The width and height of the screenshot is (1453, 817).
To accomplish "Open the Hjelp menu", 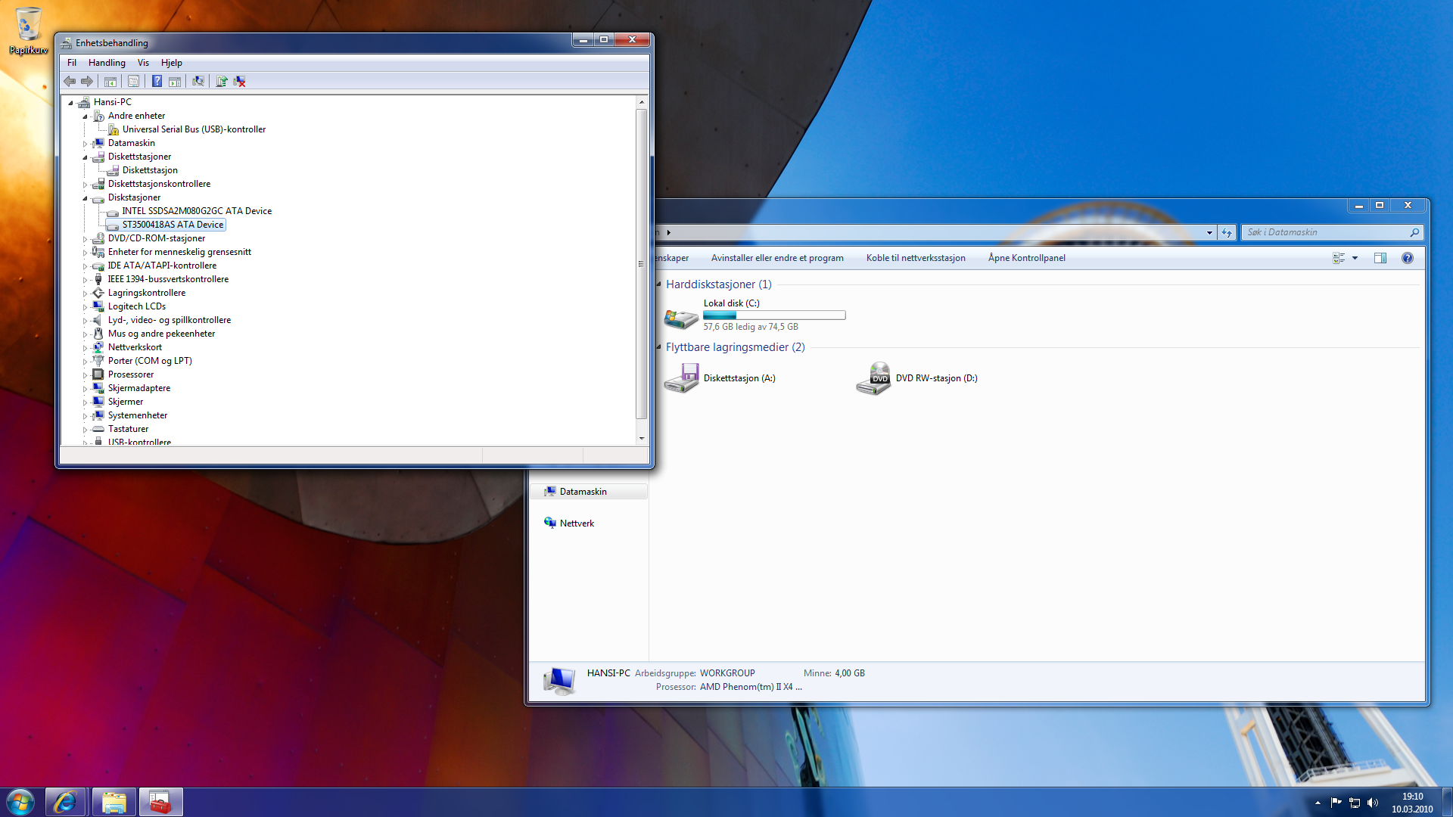I will [172, 63].
